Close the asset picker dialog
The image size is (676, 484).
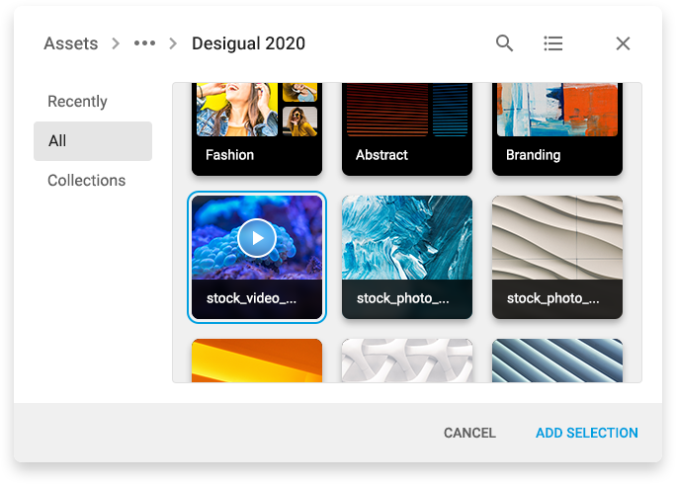pos(623,43)
